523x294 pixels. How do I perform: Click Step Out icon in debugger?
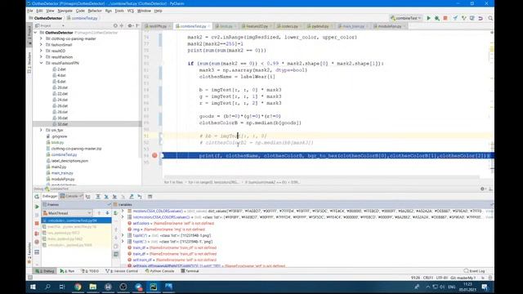[x=132, y=197]
